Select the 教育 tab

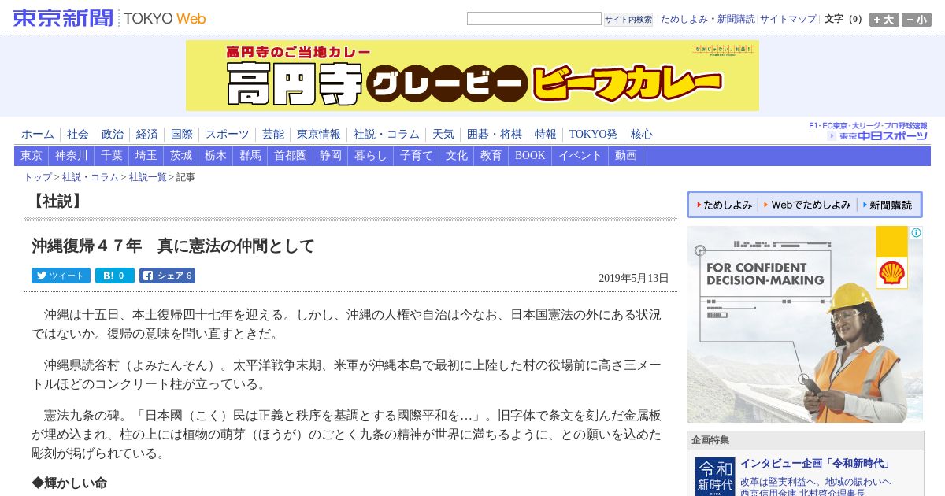tap(491, 156)
